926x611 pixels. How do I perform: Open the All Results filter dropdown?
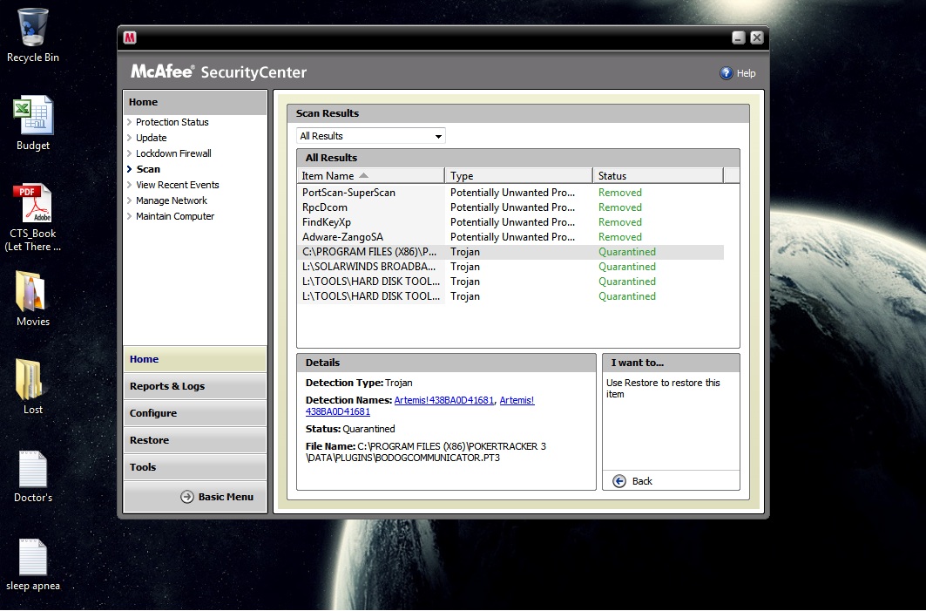tap(371, 136)
